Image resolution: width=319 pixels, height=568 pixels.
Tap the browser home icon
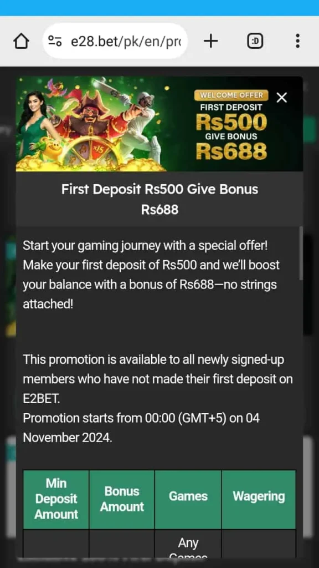pos(21,41)
